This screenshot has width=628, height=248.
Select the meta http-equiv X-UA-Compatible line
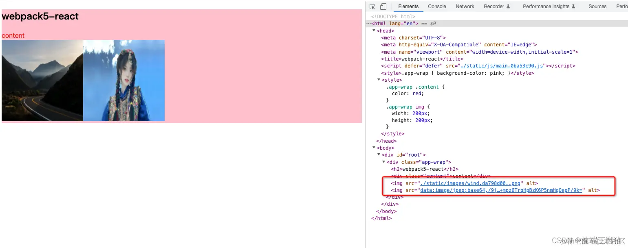(459, 45)
